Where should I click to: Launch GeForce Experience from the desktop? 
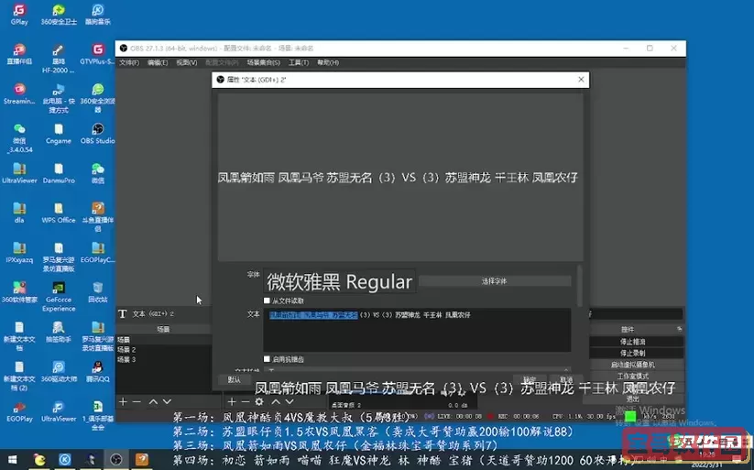click(59, 296)
